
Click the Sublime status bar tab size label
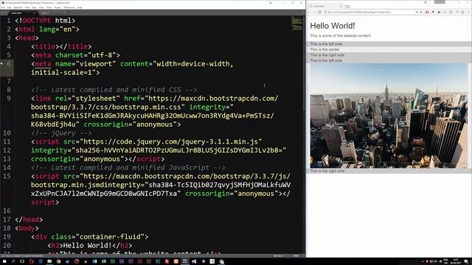(x=279, y=256)
